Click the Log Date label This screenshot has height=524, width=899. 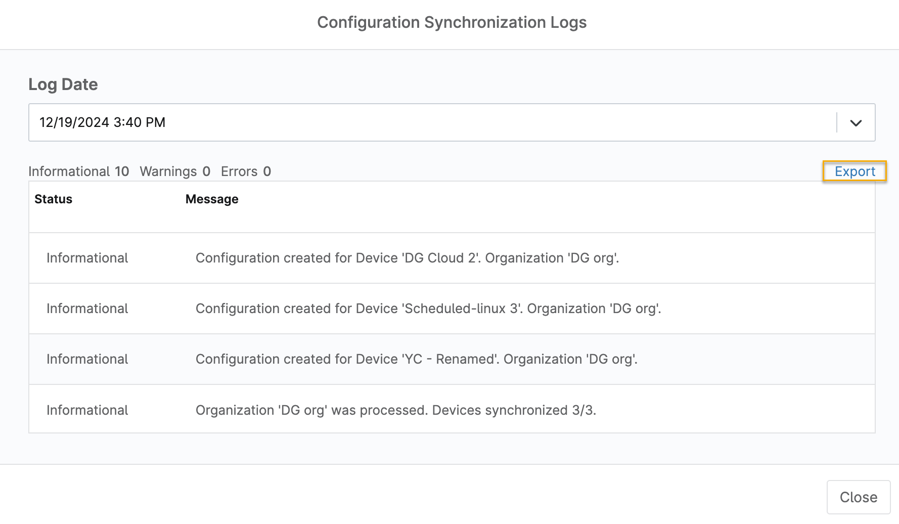click(x=63, y=84)
